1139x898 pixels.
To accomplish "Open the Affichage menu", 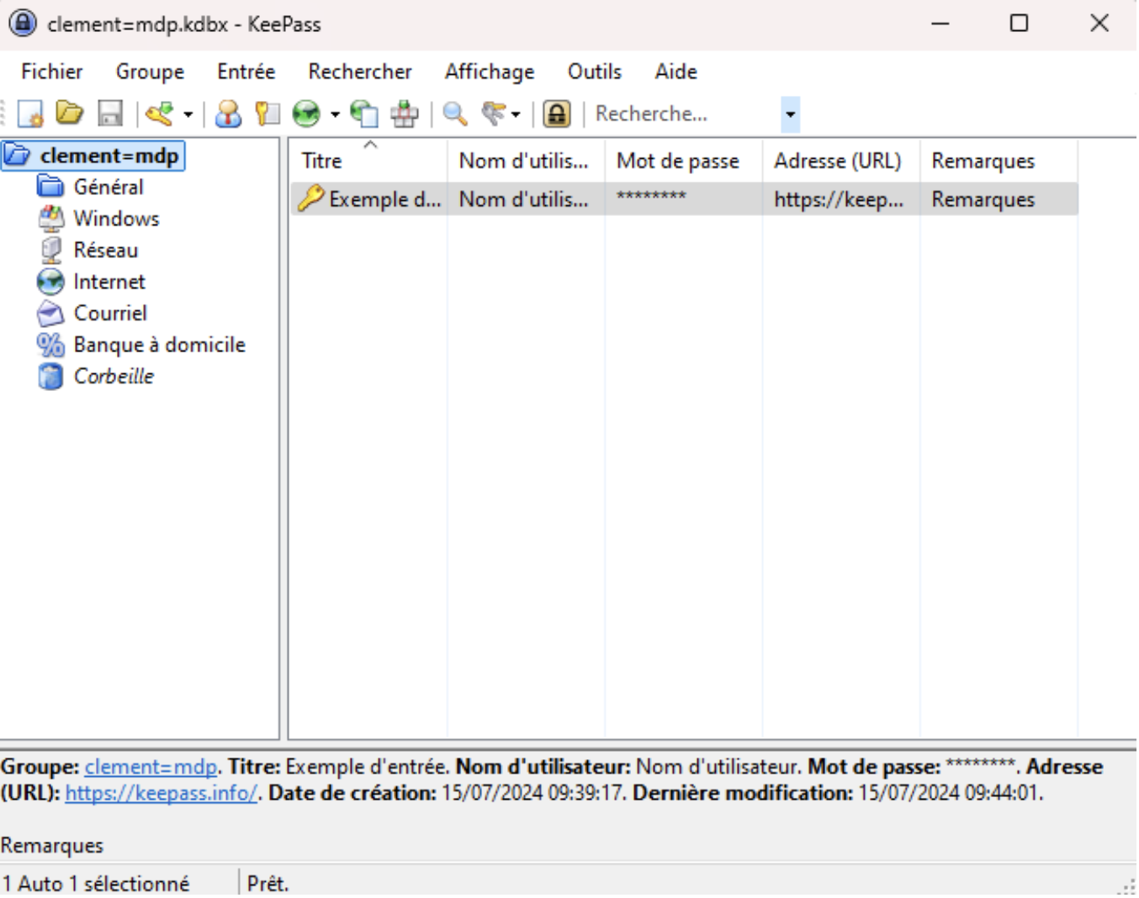I will click(490, 71).
